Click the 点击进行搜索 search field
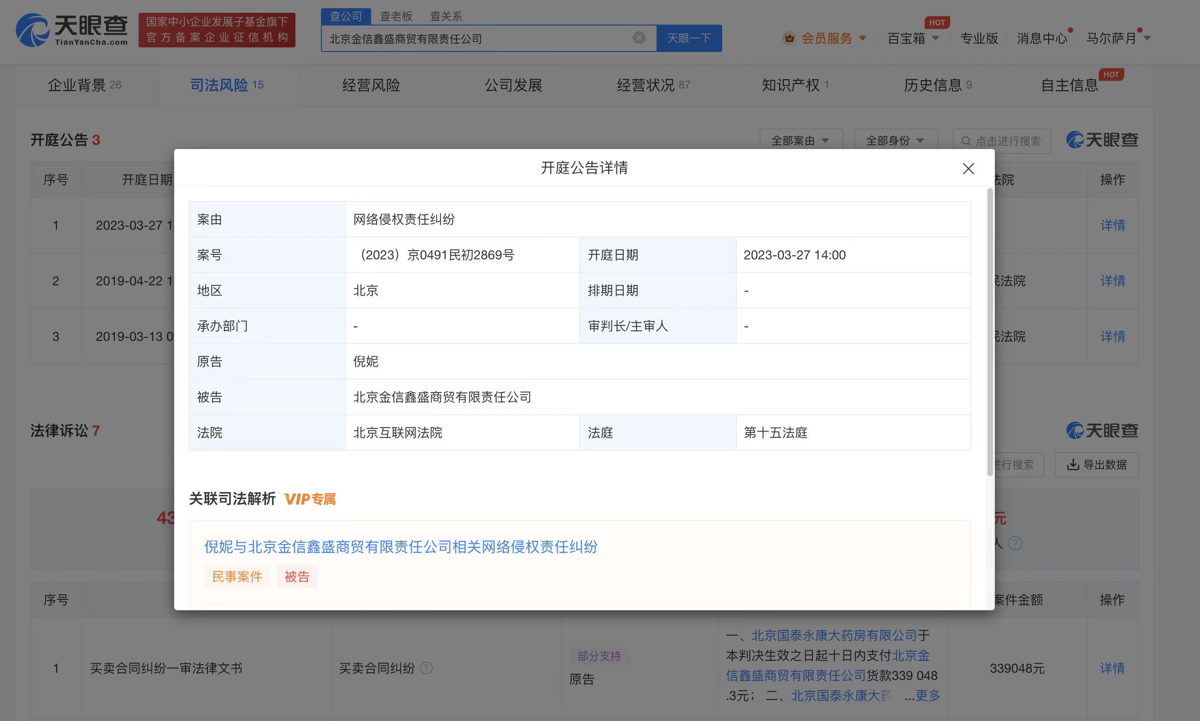 tap(1002, 141)
